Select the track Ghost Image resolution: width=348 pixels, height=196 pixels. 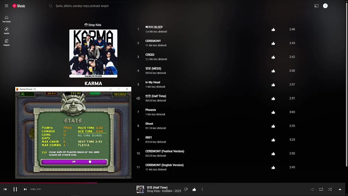[x=149, y=124]
